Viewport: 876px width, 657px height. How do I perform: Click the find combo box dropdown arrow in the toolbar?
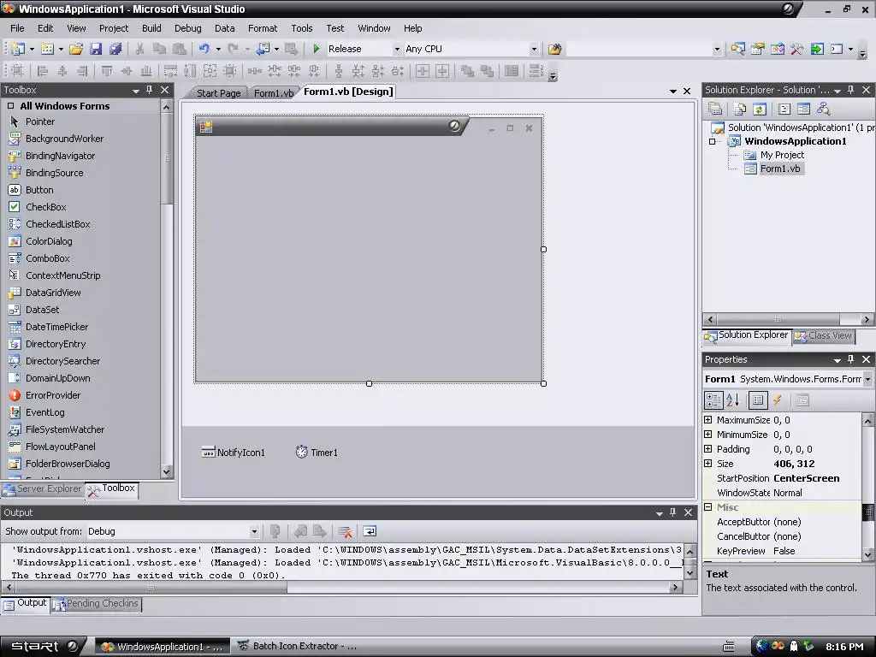tap(717, 49)
